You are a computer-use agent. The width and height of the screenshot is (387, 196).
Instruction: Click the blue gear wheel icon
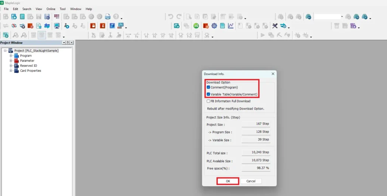(x=214, y=26)
